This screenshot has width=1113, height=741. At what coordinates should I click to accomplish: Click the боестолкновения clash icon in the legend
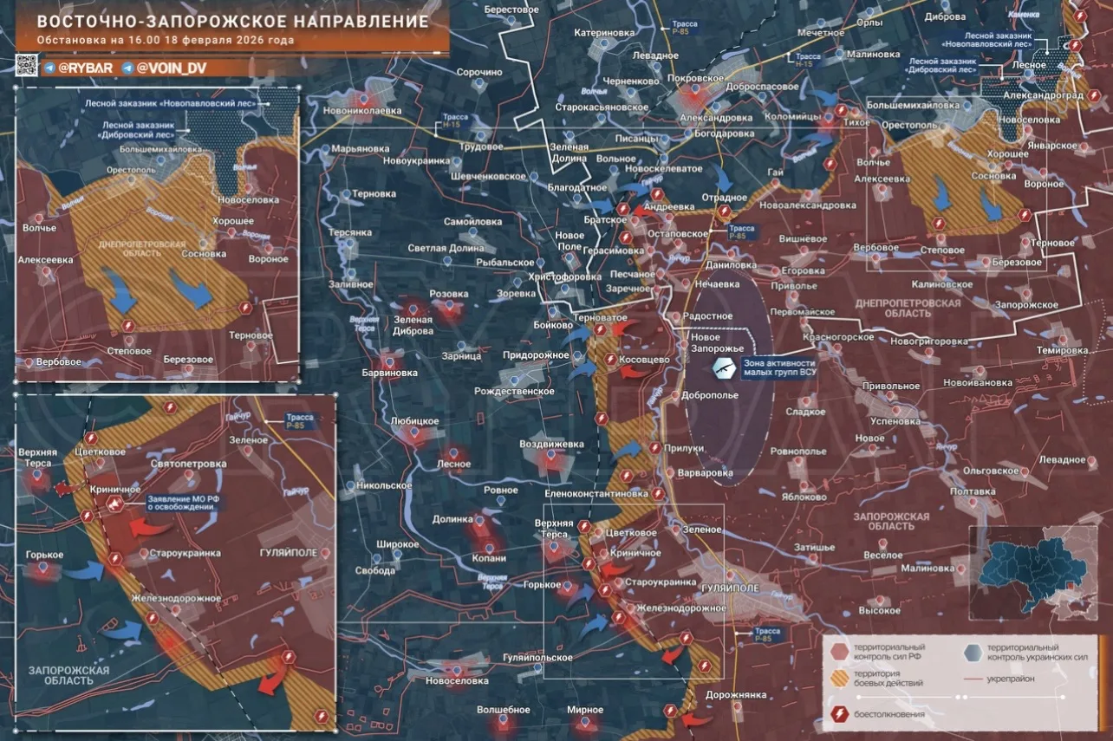[x=838, y=714]
